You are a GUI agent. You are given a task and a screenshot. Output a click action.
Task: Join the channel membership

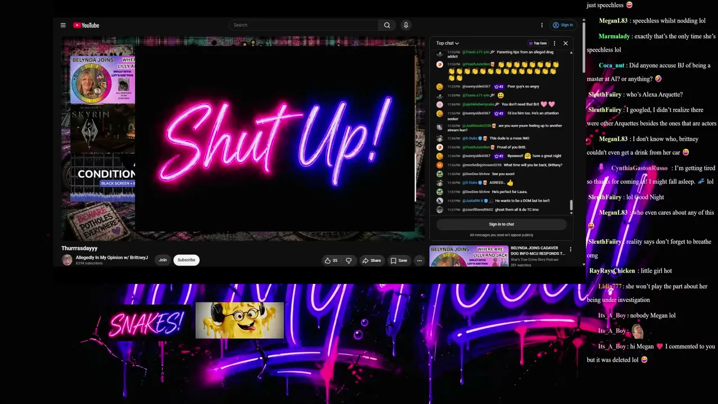163,260
